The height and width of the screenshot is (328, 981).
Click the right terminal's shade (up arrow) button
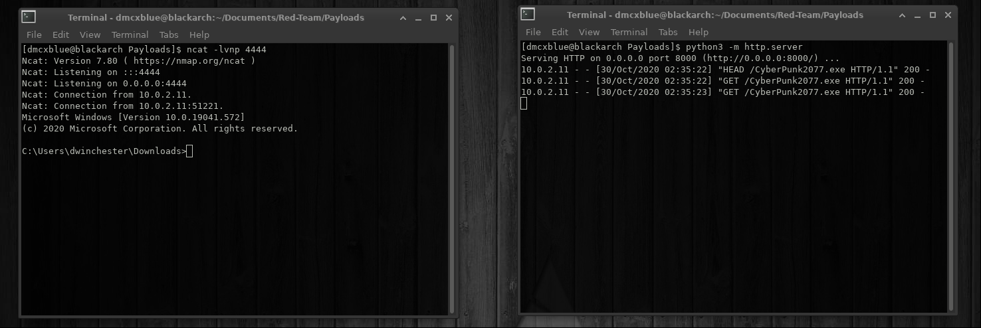902,15
